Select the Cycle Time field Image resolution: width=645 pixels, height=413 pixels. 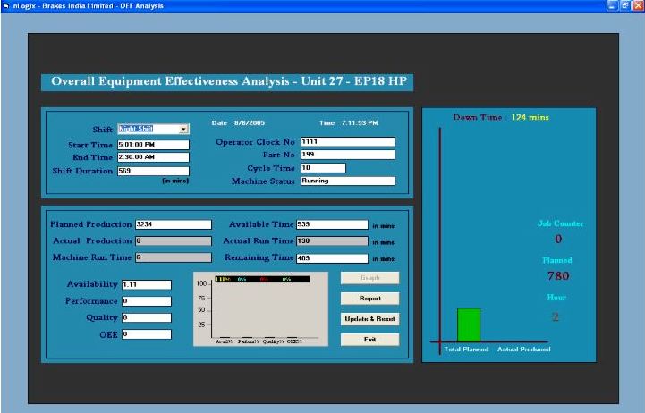tap(323, 168)
